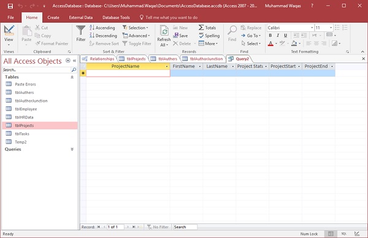Image resolution: width=368 pixels, height=238 pixels.
Task: Switch to the Database Tools tab
Action: tap(116, 17)
